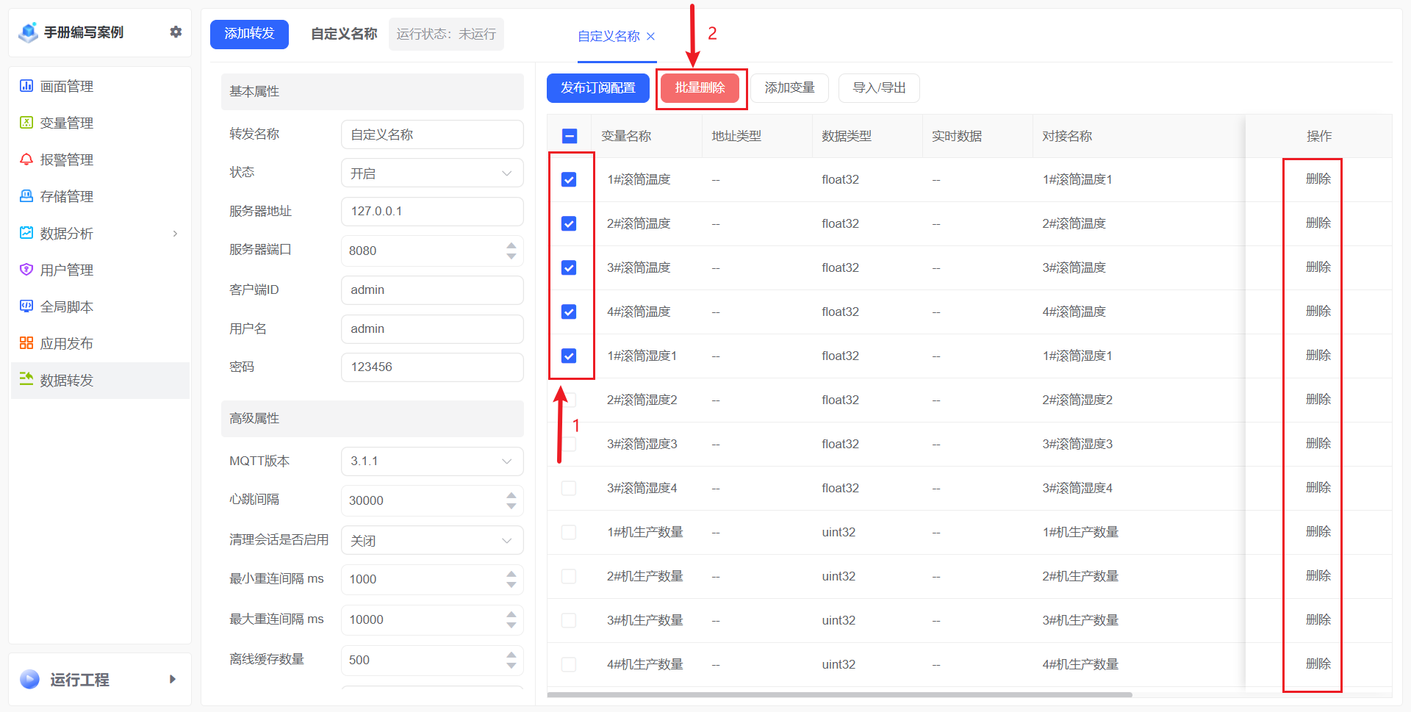Click the settings gear beside 手册编写案例
The image size is (1411, 712).
[x=176, y=32]
